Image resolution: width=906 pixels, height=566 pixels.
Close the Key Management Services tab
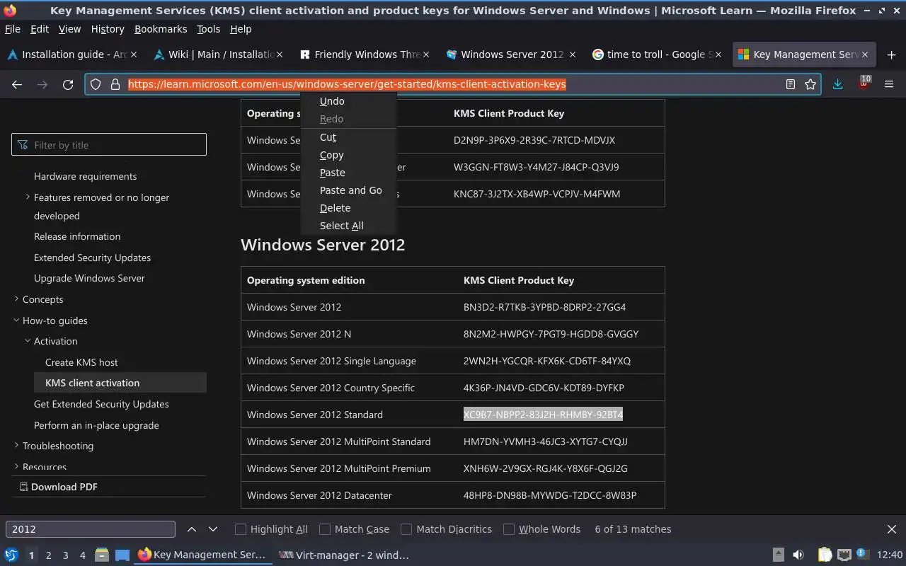click(866, 54)
